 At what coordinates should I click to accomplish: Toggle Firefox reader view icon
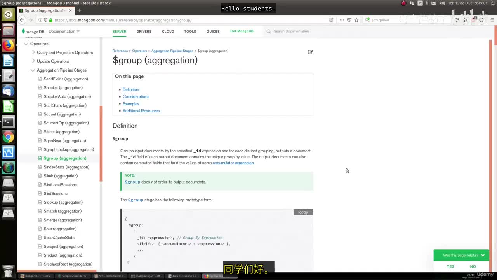click(331, 20)
